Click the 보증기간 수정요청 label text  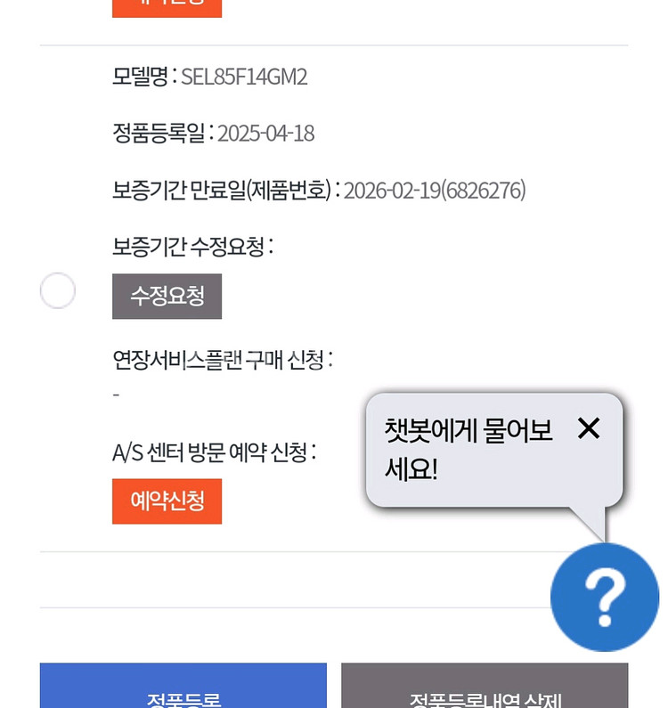pos(189,247)
